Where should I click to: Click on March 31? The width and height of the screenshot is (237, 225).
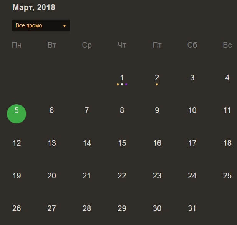192,208
